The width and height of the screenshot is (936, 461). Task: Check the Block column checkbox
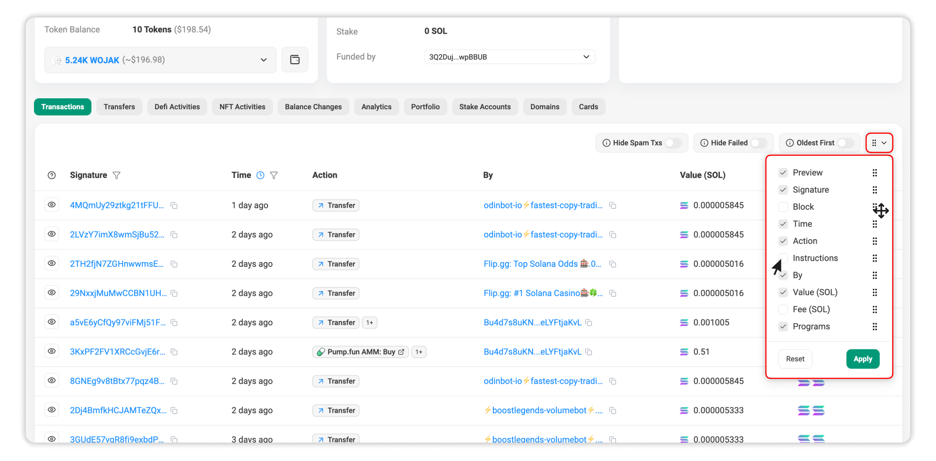(783, 207)
